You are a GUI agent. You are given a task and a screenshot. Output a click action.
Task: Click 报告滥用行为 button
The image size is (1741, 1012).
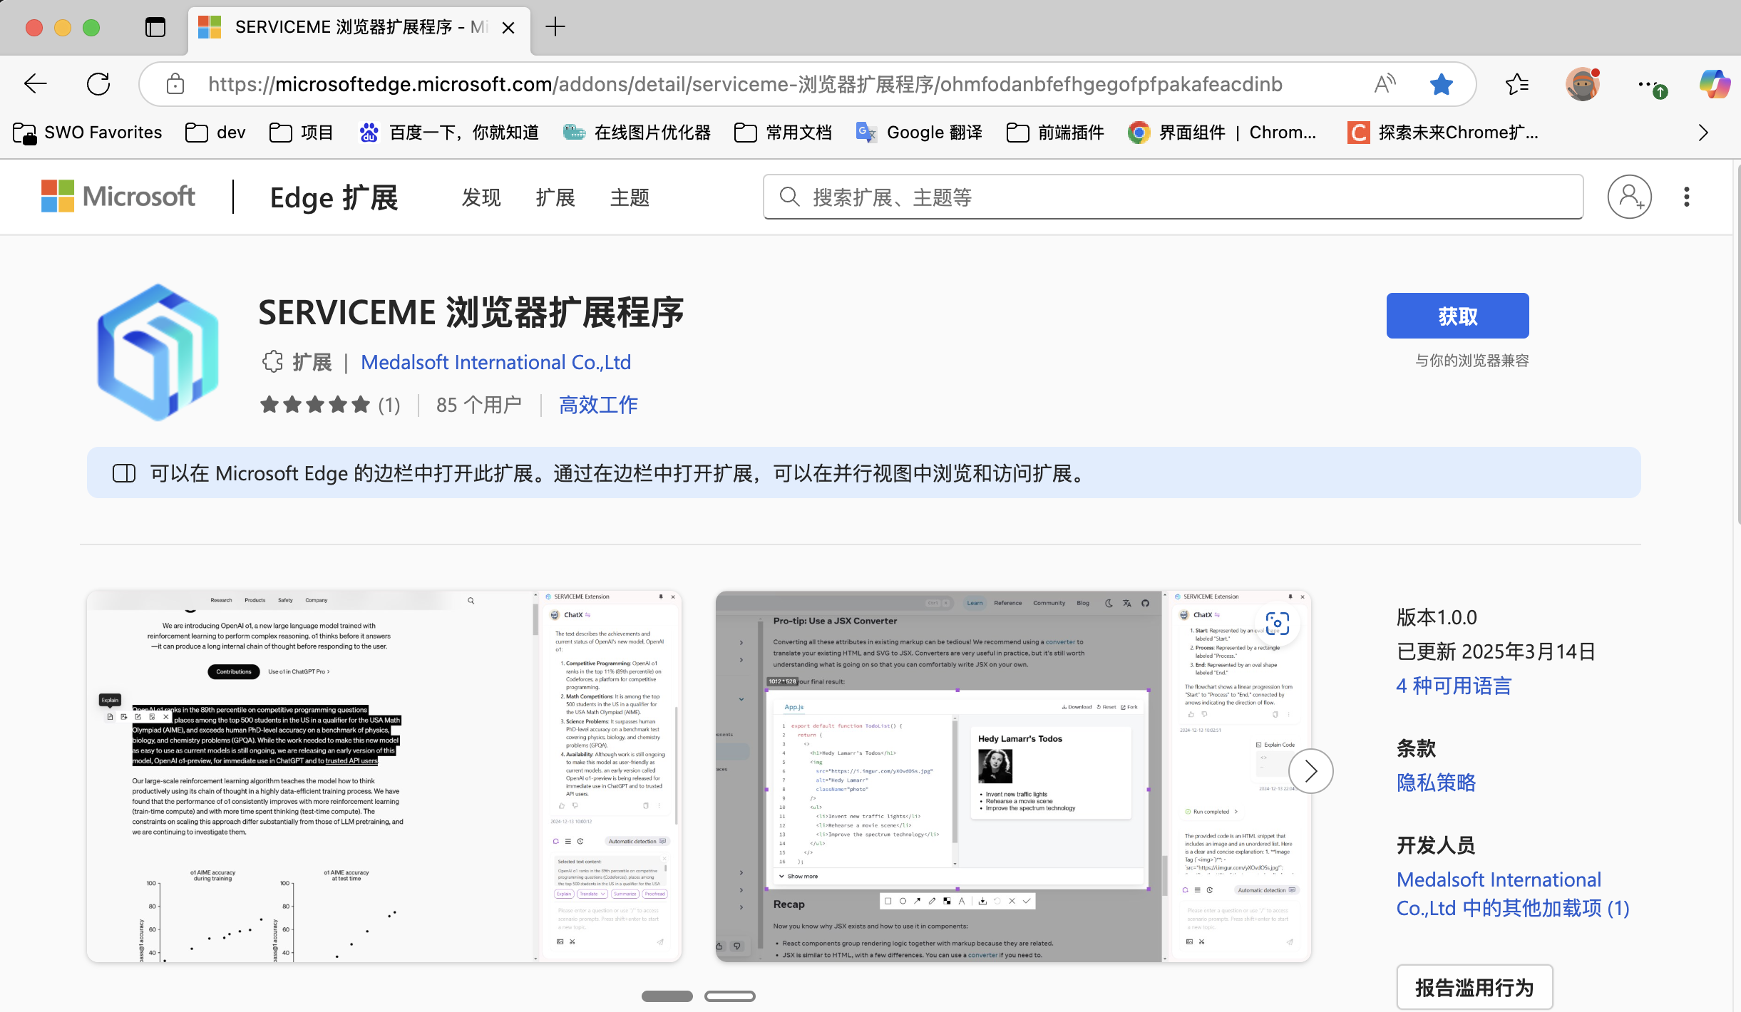coord(1474,988)
